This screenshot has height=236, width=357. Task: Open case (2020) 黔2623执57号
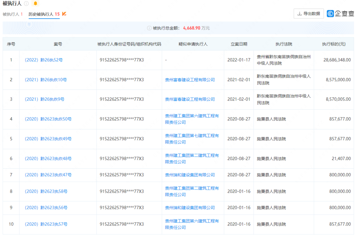[x=46, y=224]
